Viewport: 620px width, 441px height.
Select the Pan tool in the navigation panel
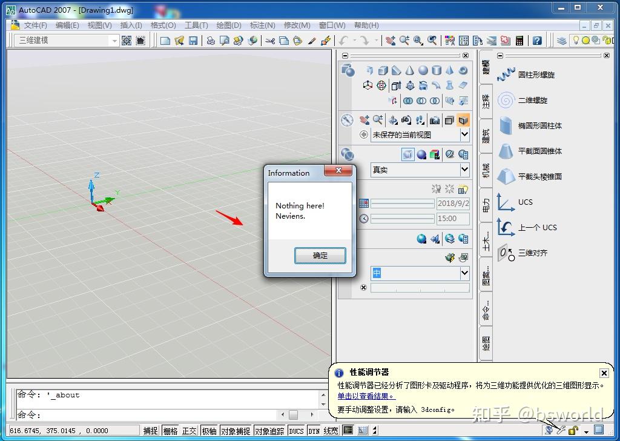pos(366,121)
